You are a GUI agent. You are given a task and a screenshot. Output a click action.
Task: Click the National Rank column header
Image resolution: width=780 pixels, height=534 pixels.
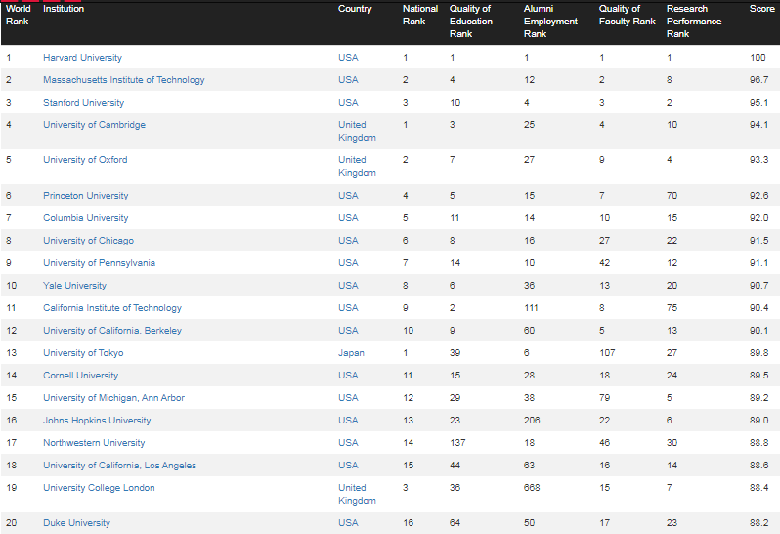tap(420, 15)
